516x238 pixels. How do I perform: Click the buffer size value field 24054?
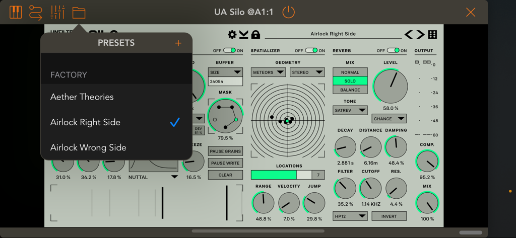[x=225, y=82]
